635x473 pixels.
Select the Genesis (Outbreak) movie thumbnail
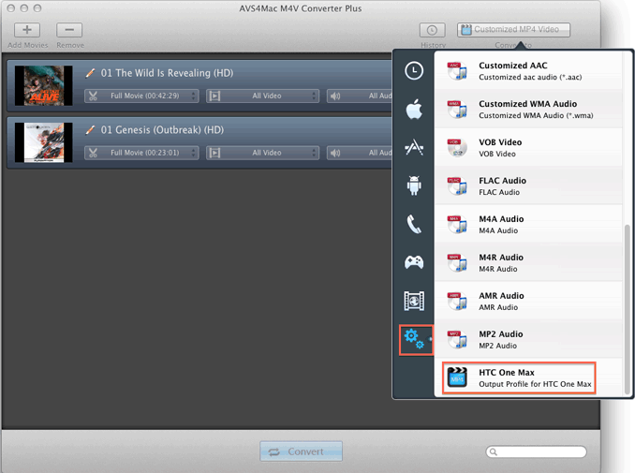44,142
